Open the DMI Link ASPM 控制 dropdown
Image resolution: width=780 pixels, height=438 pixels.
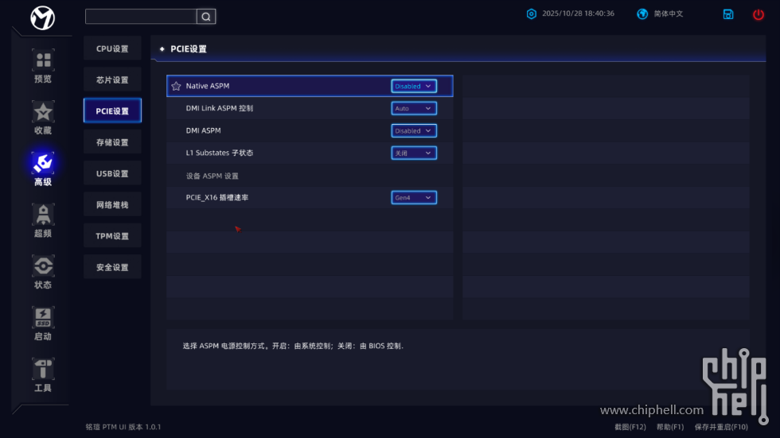[414, 108]
